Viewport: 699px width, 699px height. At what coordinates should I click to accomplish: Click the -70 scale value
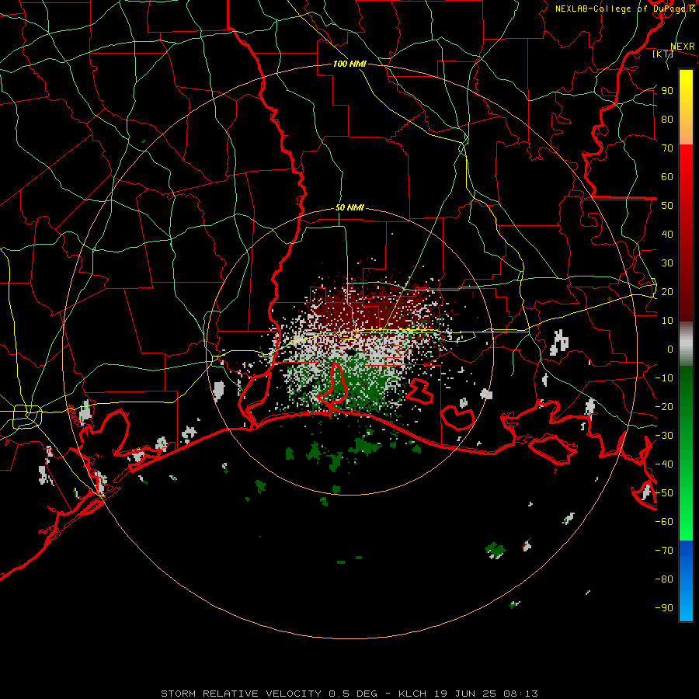pyautogui.click(x=664, y=551)
